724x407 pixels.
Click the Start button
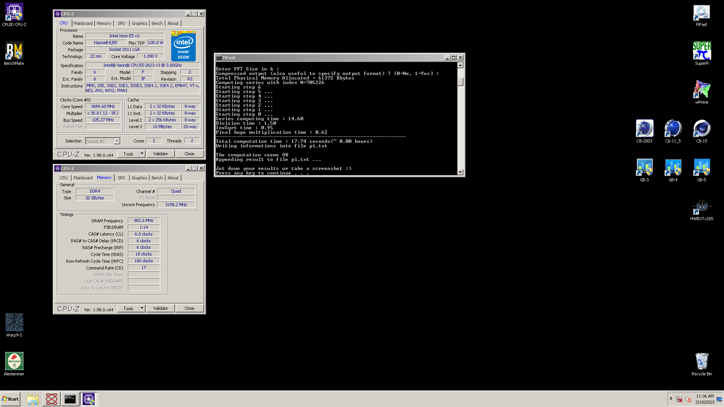click(x=10, y=399)
